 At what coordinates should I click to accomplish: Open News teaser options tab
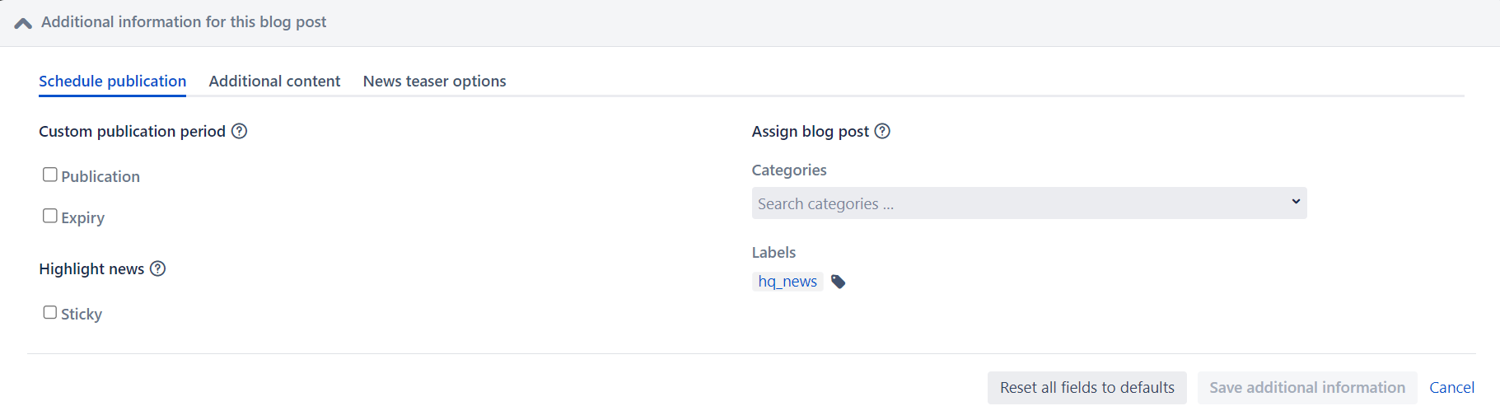434,81
